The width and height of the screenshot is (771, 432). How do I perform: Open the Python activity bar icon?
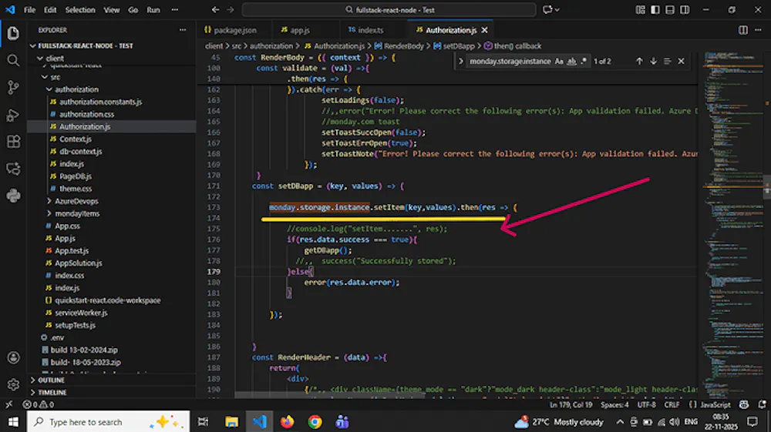[13, 196]
